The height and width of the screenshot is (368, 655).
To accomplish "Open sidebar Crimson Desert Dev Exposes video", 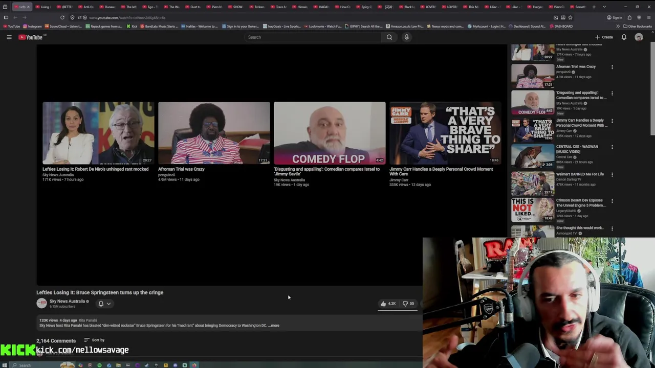I will point(581,203).
